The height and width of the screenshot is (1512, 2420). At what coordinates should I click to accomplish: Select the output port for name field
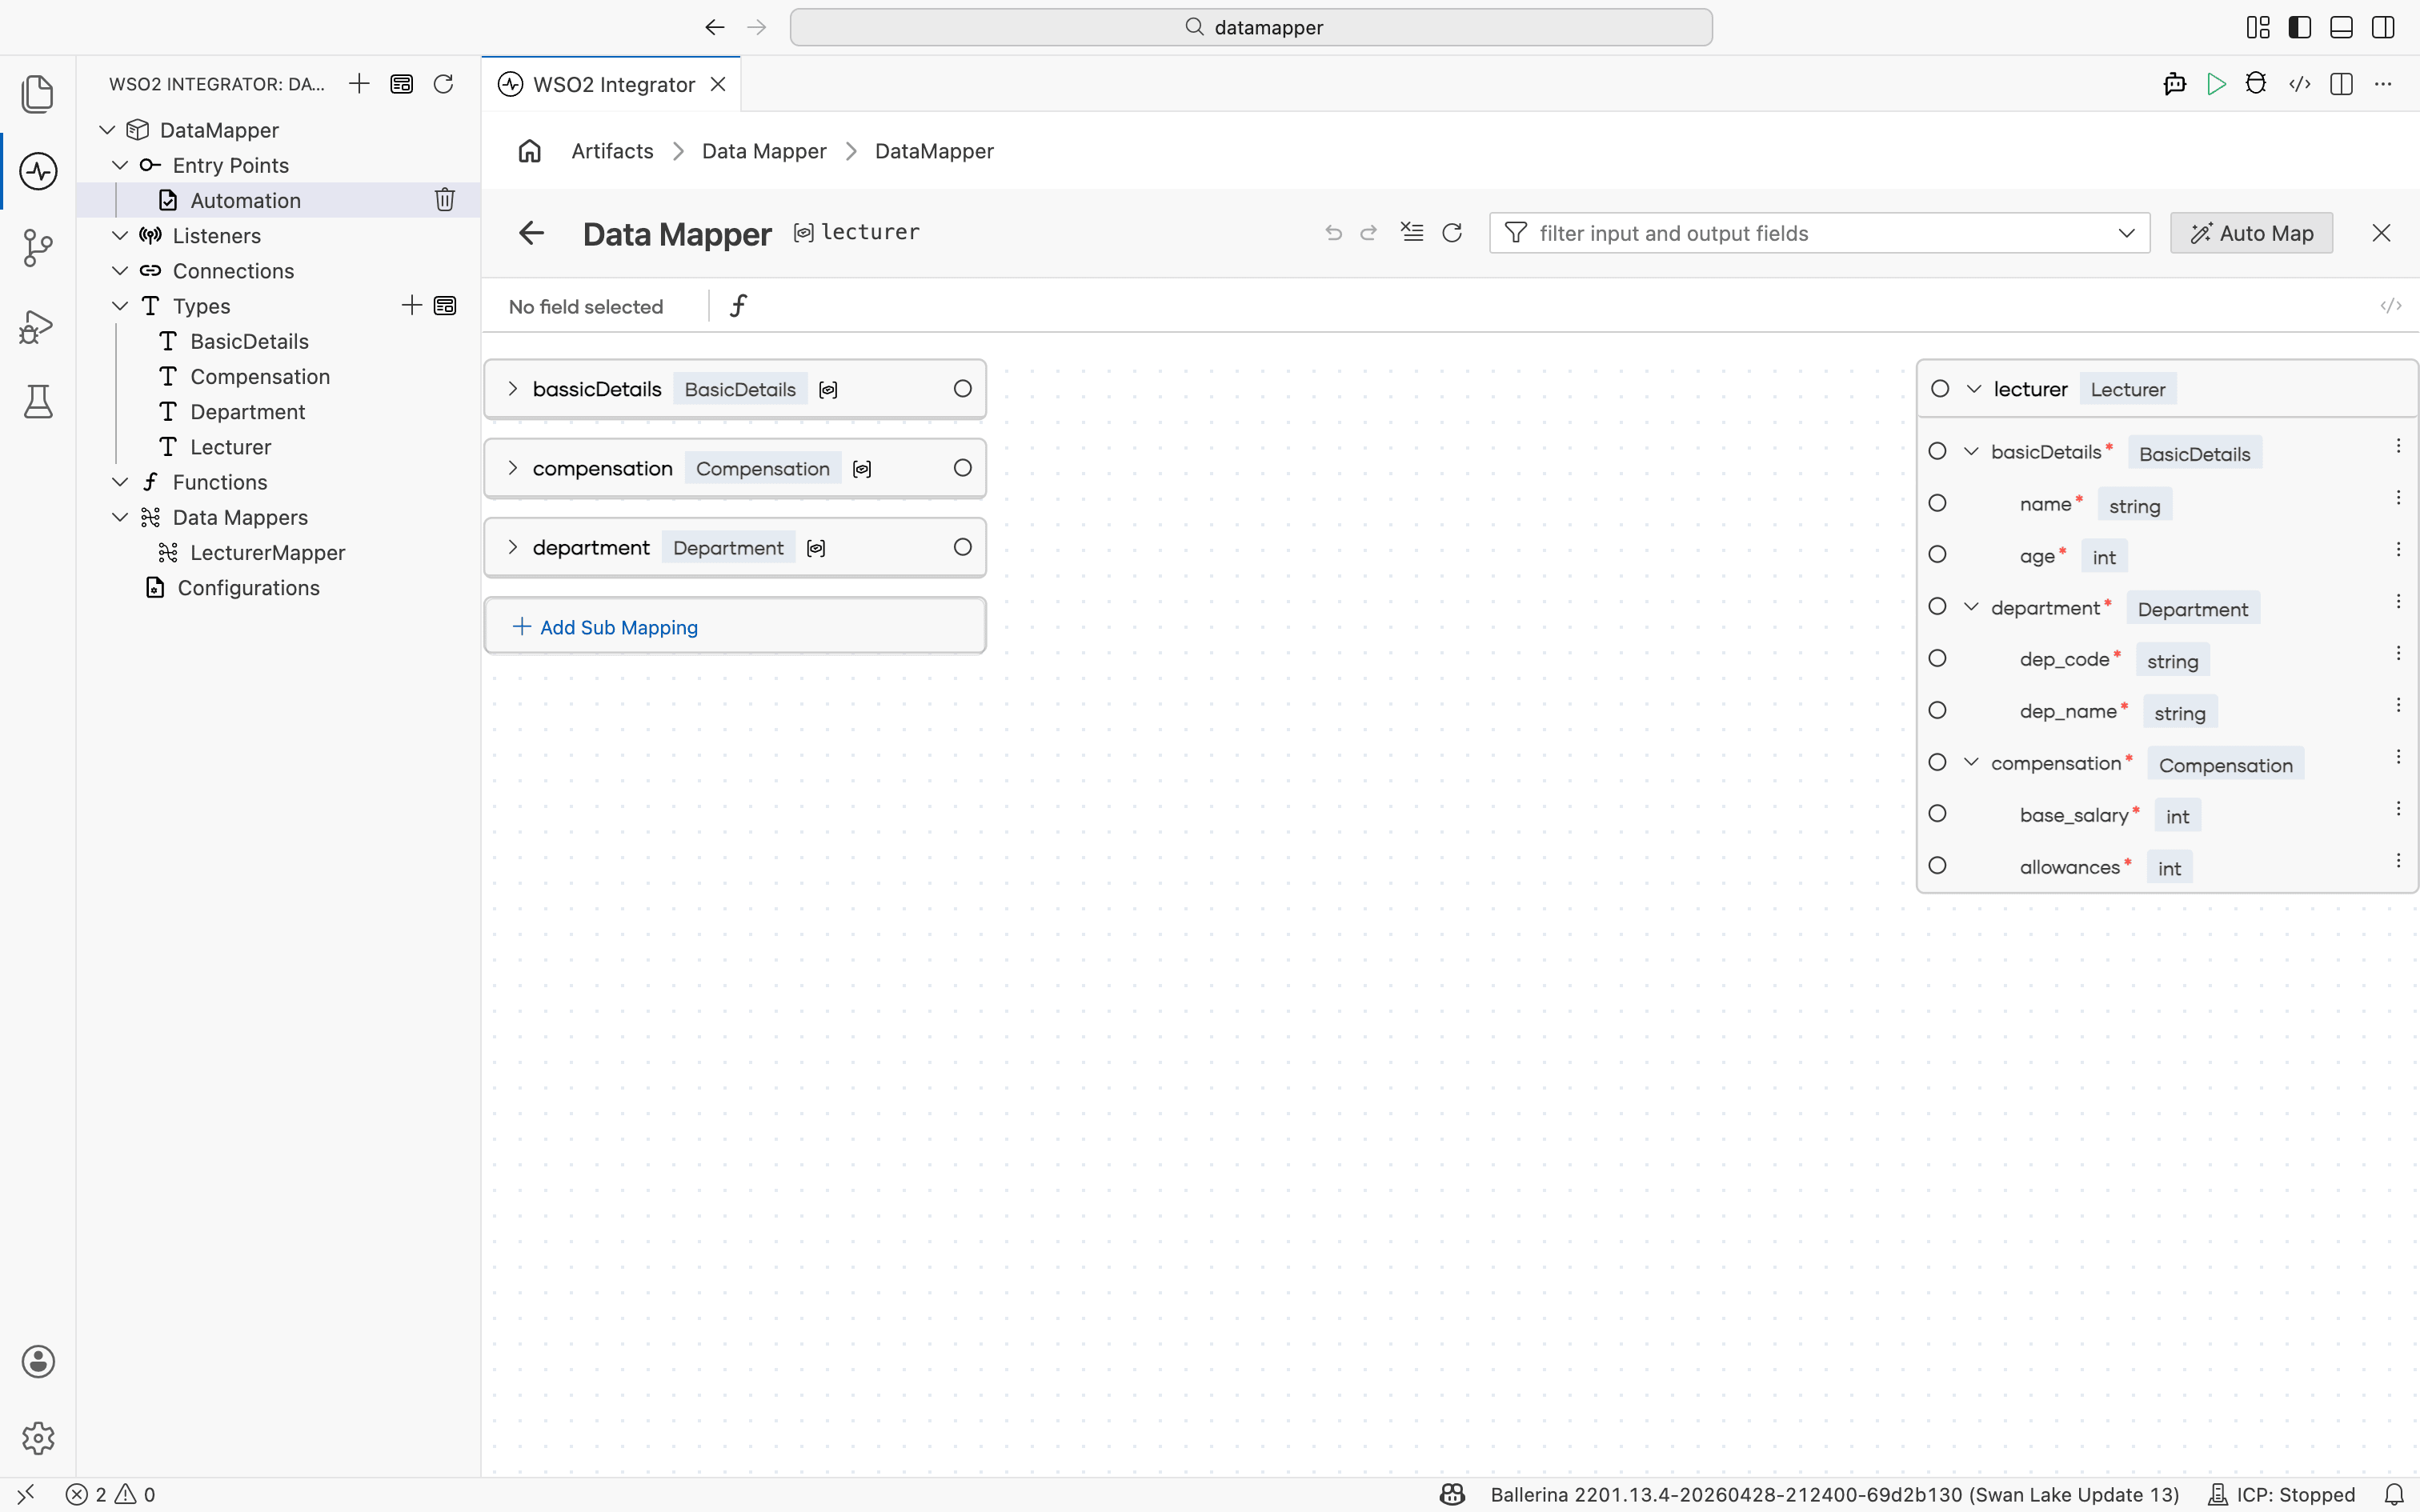pos(1937,503)
